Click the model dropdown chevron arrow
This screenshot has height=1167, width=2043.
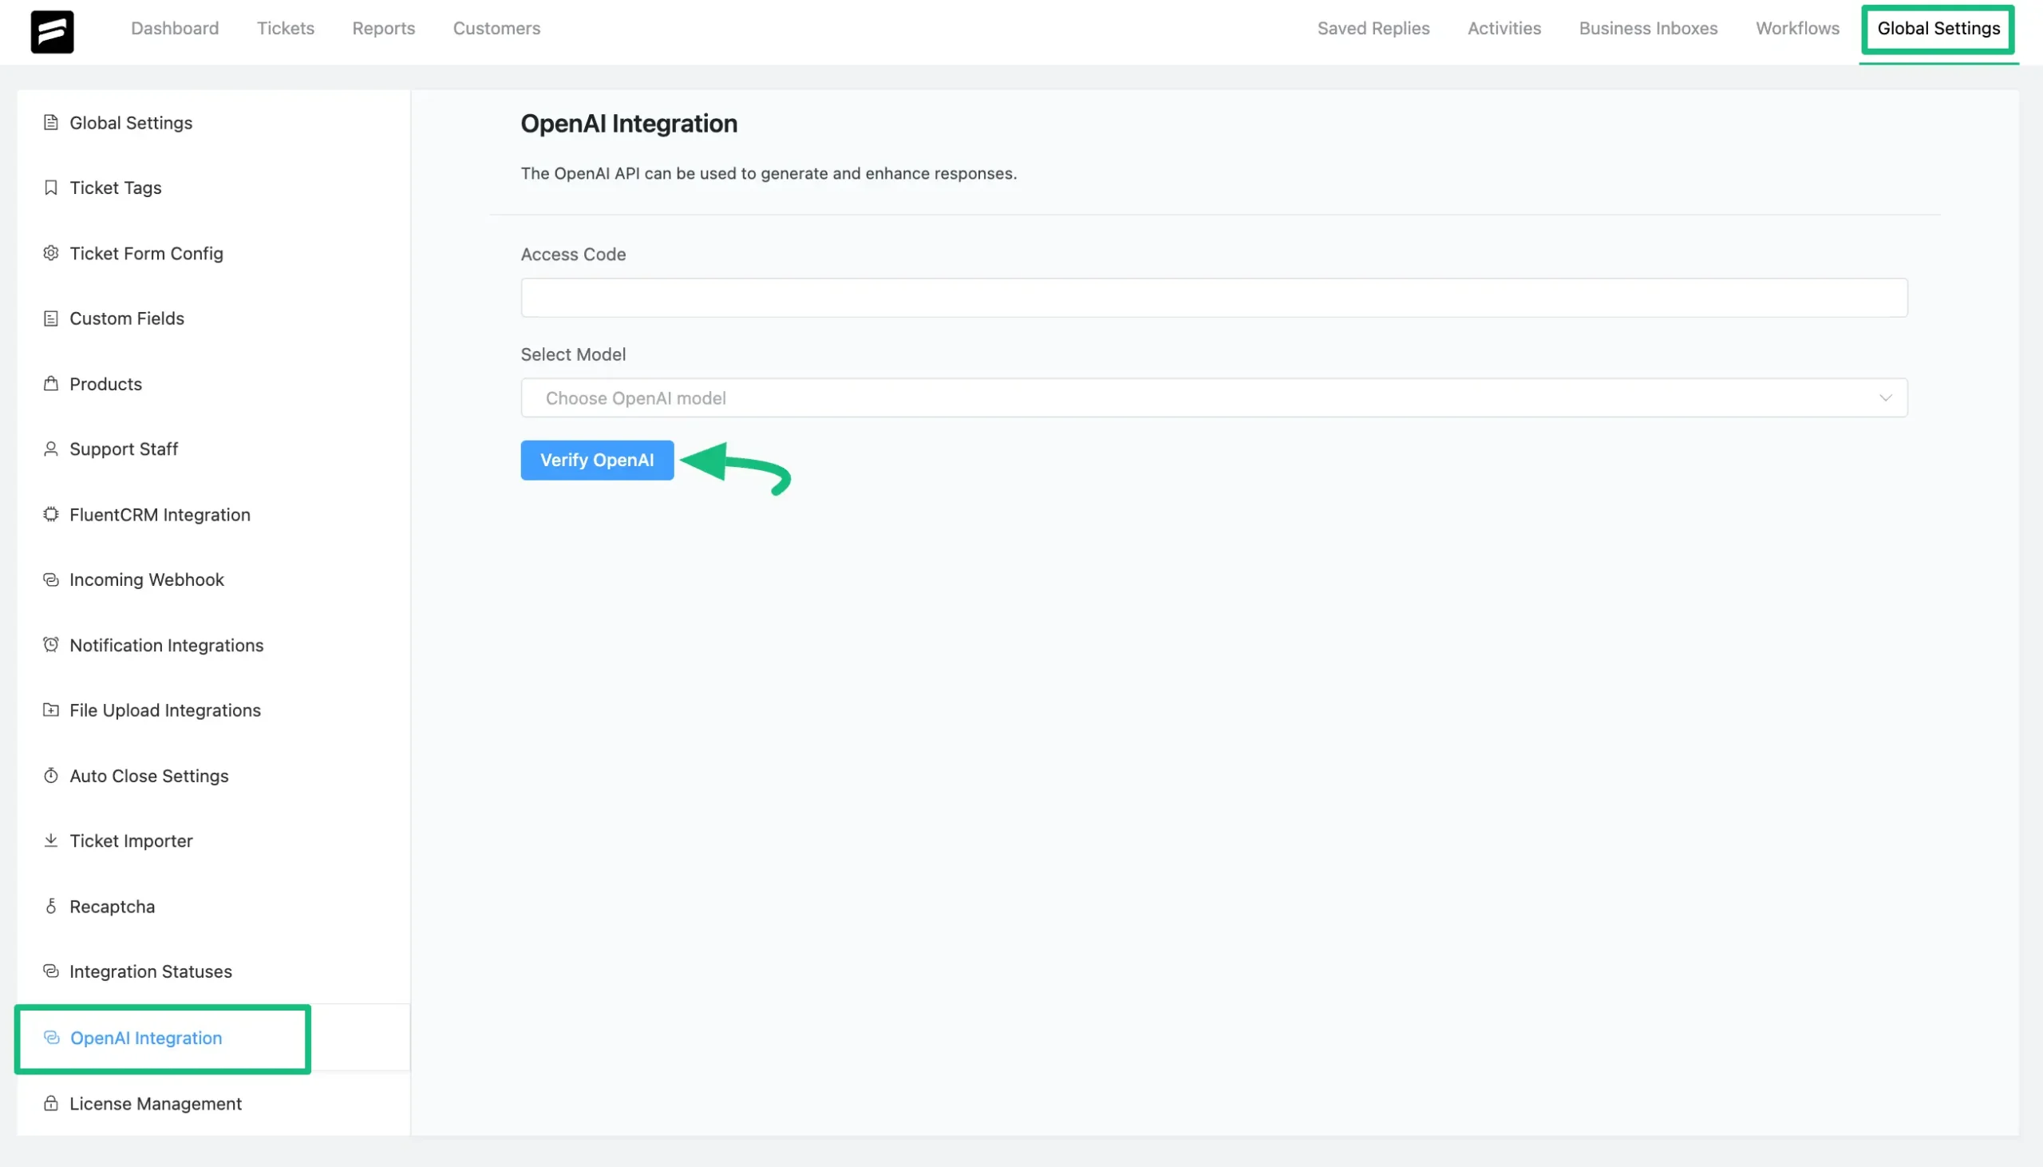coord(1884,398)
